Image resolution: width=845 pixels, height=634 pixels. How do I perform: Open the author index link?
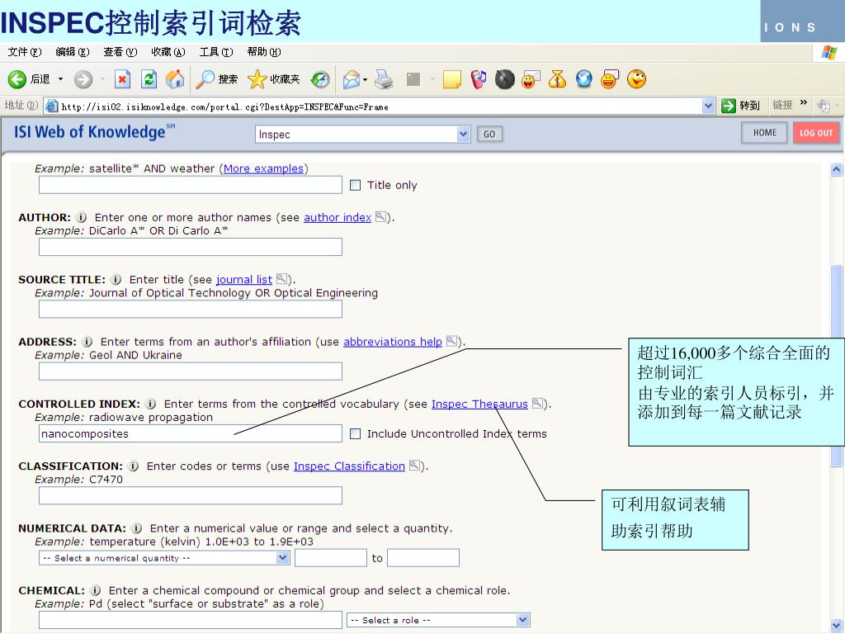point(338,217)
